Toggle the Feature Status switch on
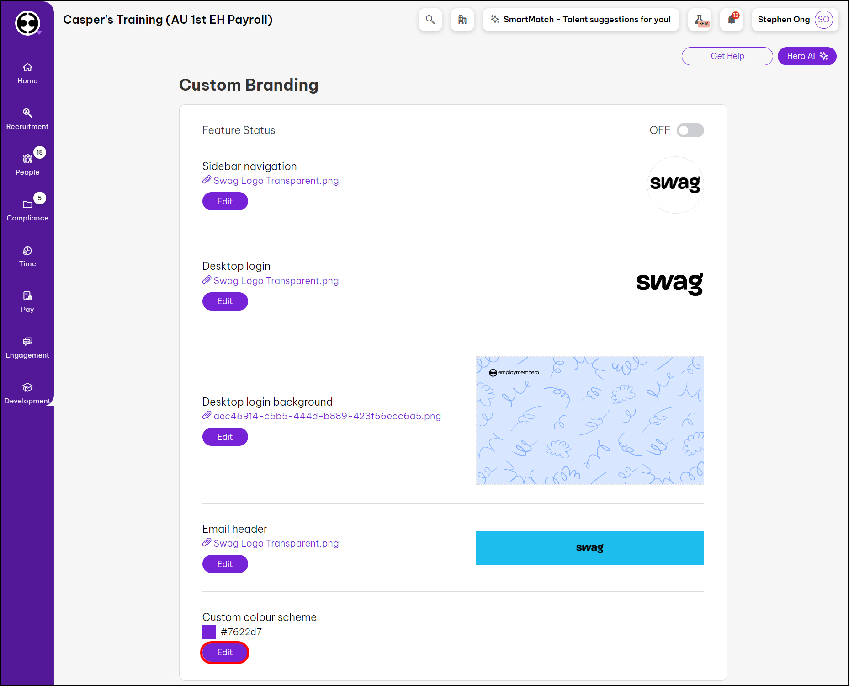This screenshot has height=686, width=849. pos(690,130)
